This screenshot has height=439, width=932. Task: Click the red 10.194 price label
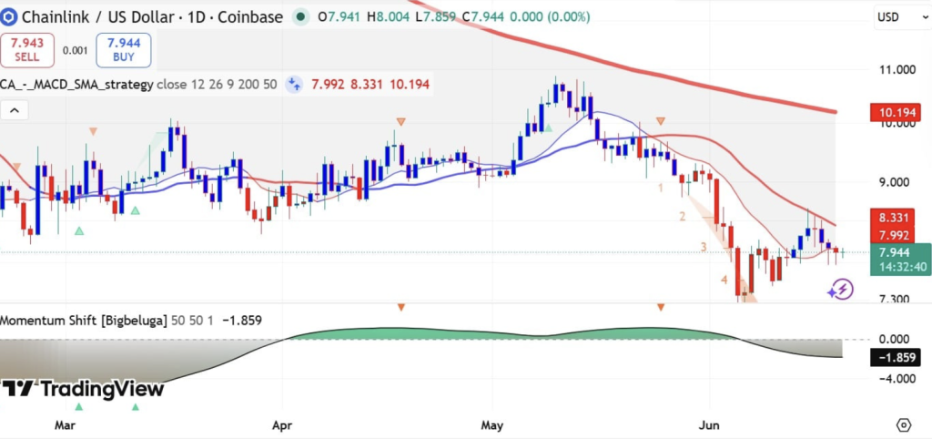click(x=896, y=112)
